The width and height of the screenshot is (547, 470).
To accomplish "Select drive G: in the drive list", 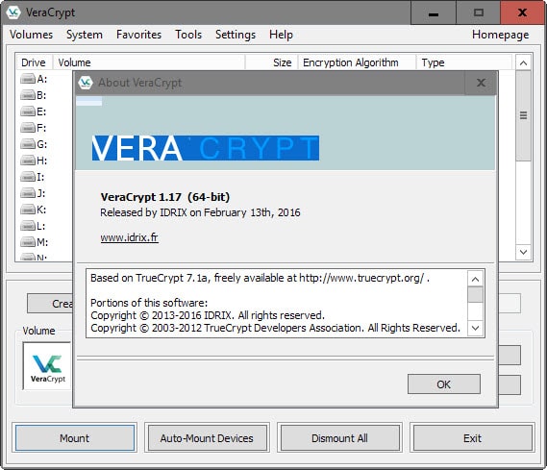I will pyautogui.click(x=34, y=144).
